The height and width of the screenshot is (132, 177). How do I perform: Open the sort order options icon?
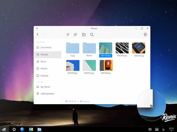pos(75,34)
